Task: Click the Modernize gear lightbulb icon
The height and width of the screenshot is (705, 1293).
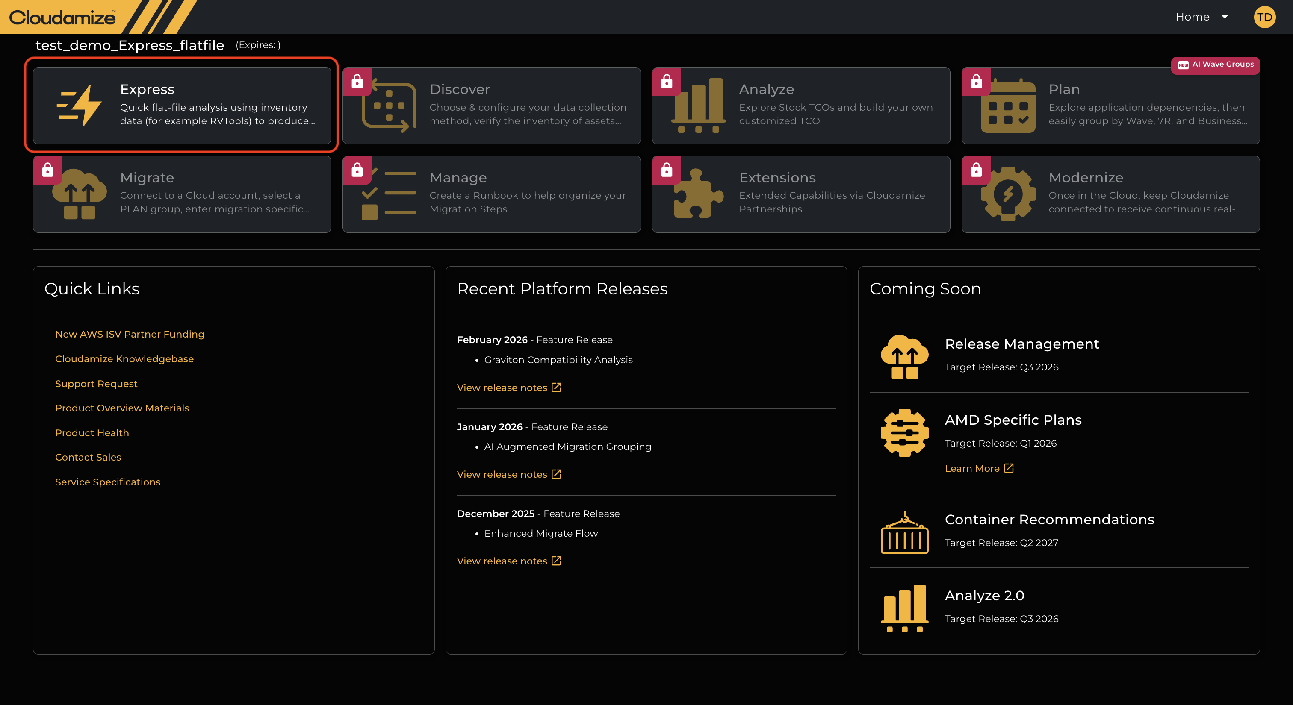Action: click(x=1008, y=194)
